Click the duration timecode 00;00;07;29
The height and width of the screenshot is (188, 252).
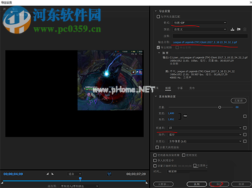(136, 174)
